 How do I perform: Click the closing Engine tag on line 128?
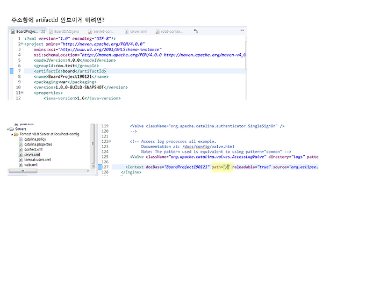(131, 172)
